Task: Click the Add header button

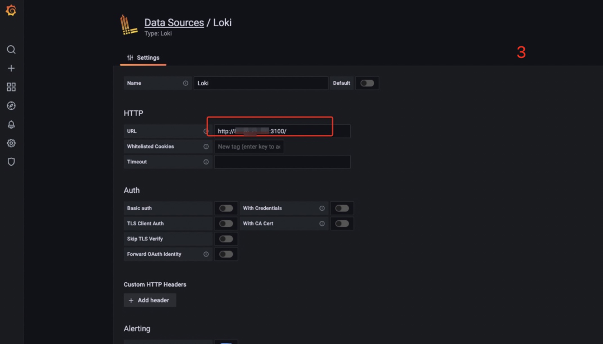Action: pyautogui.click(x=150, y=300)
